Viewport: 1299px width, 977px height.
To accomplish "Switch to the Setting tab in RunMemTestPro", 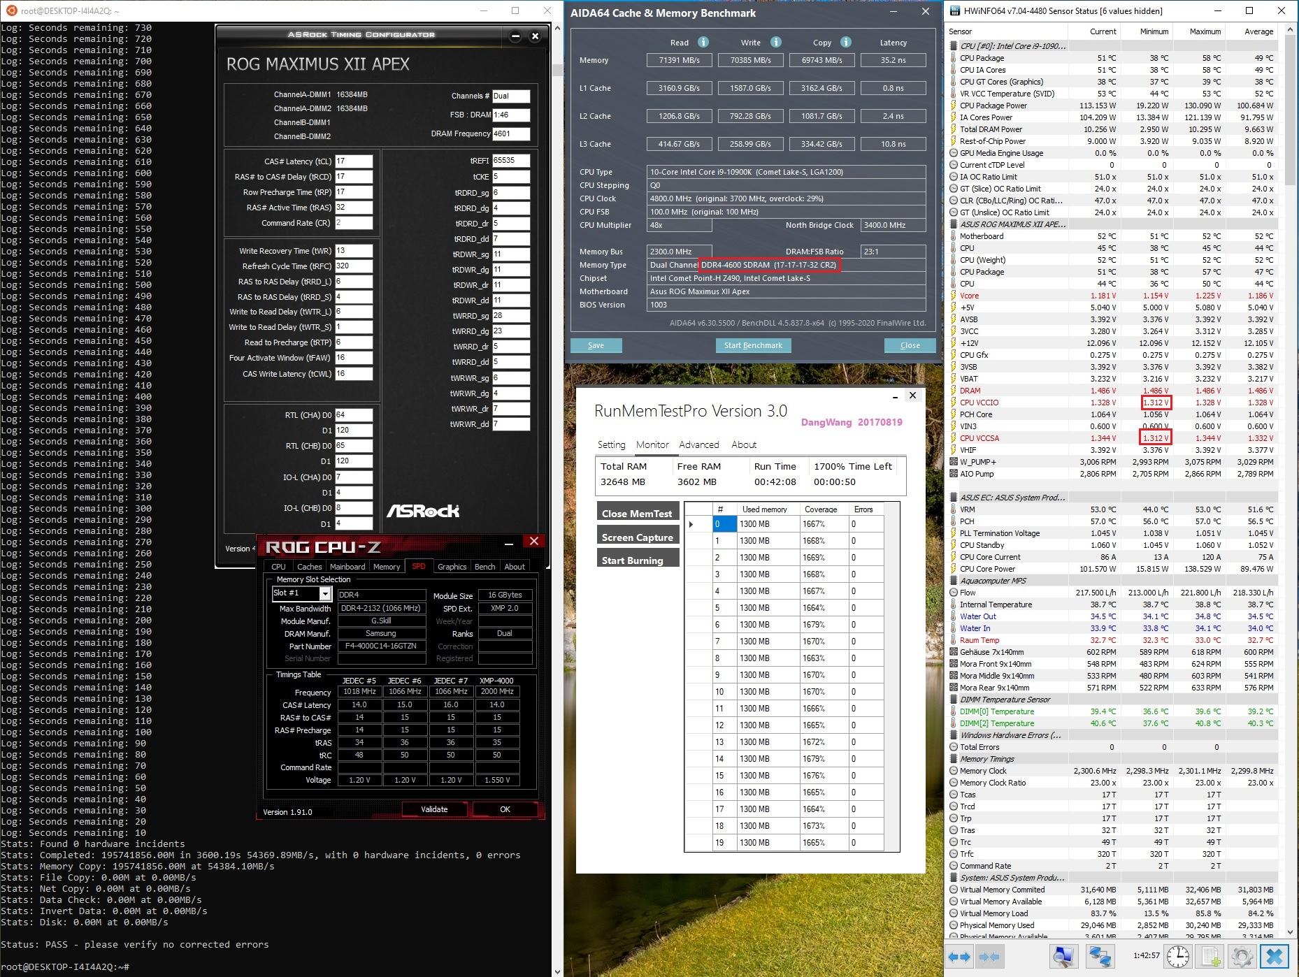I will [611, 444].
